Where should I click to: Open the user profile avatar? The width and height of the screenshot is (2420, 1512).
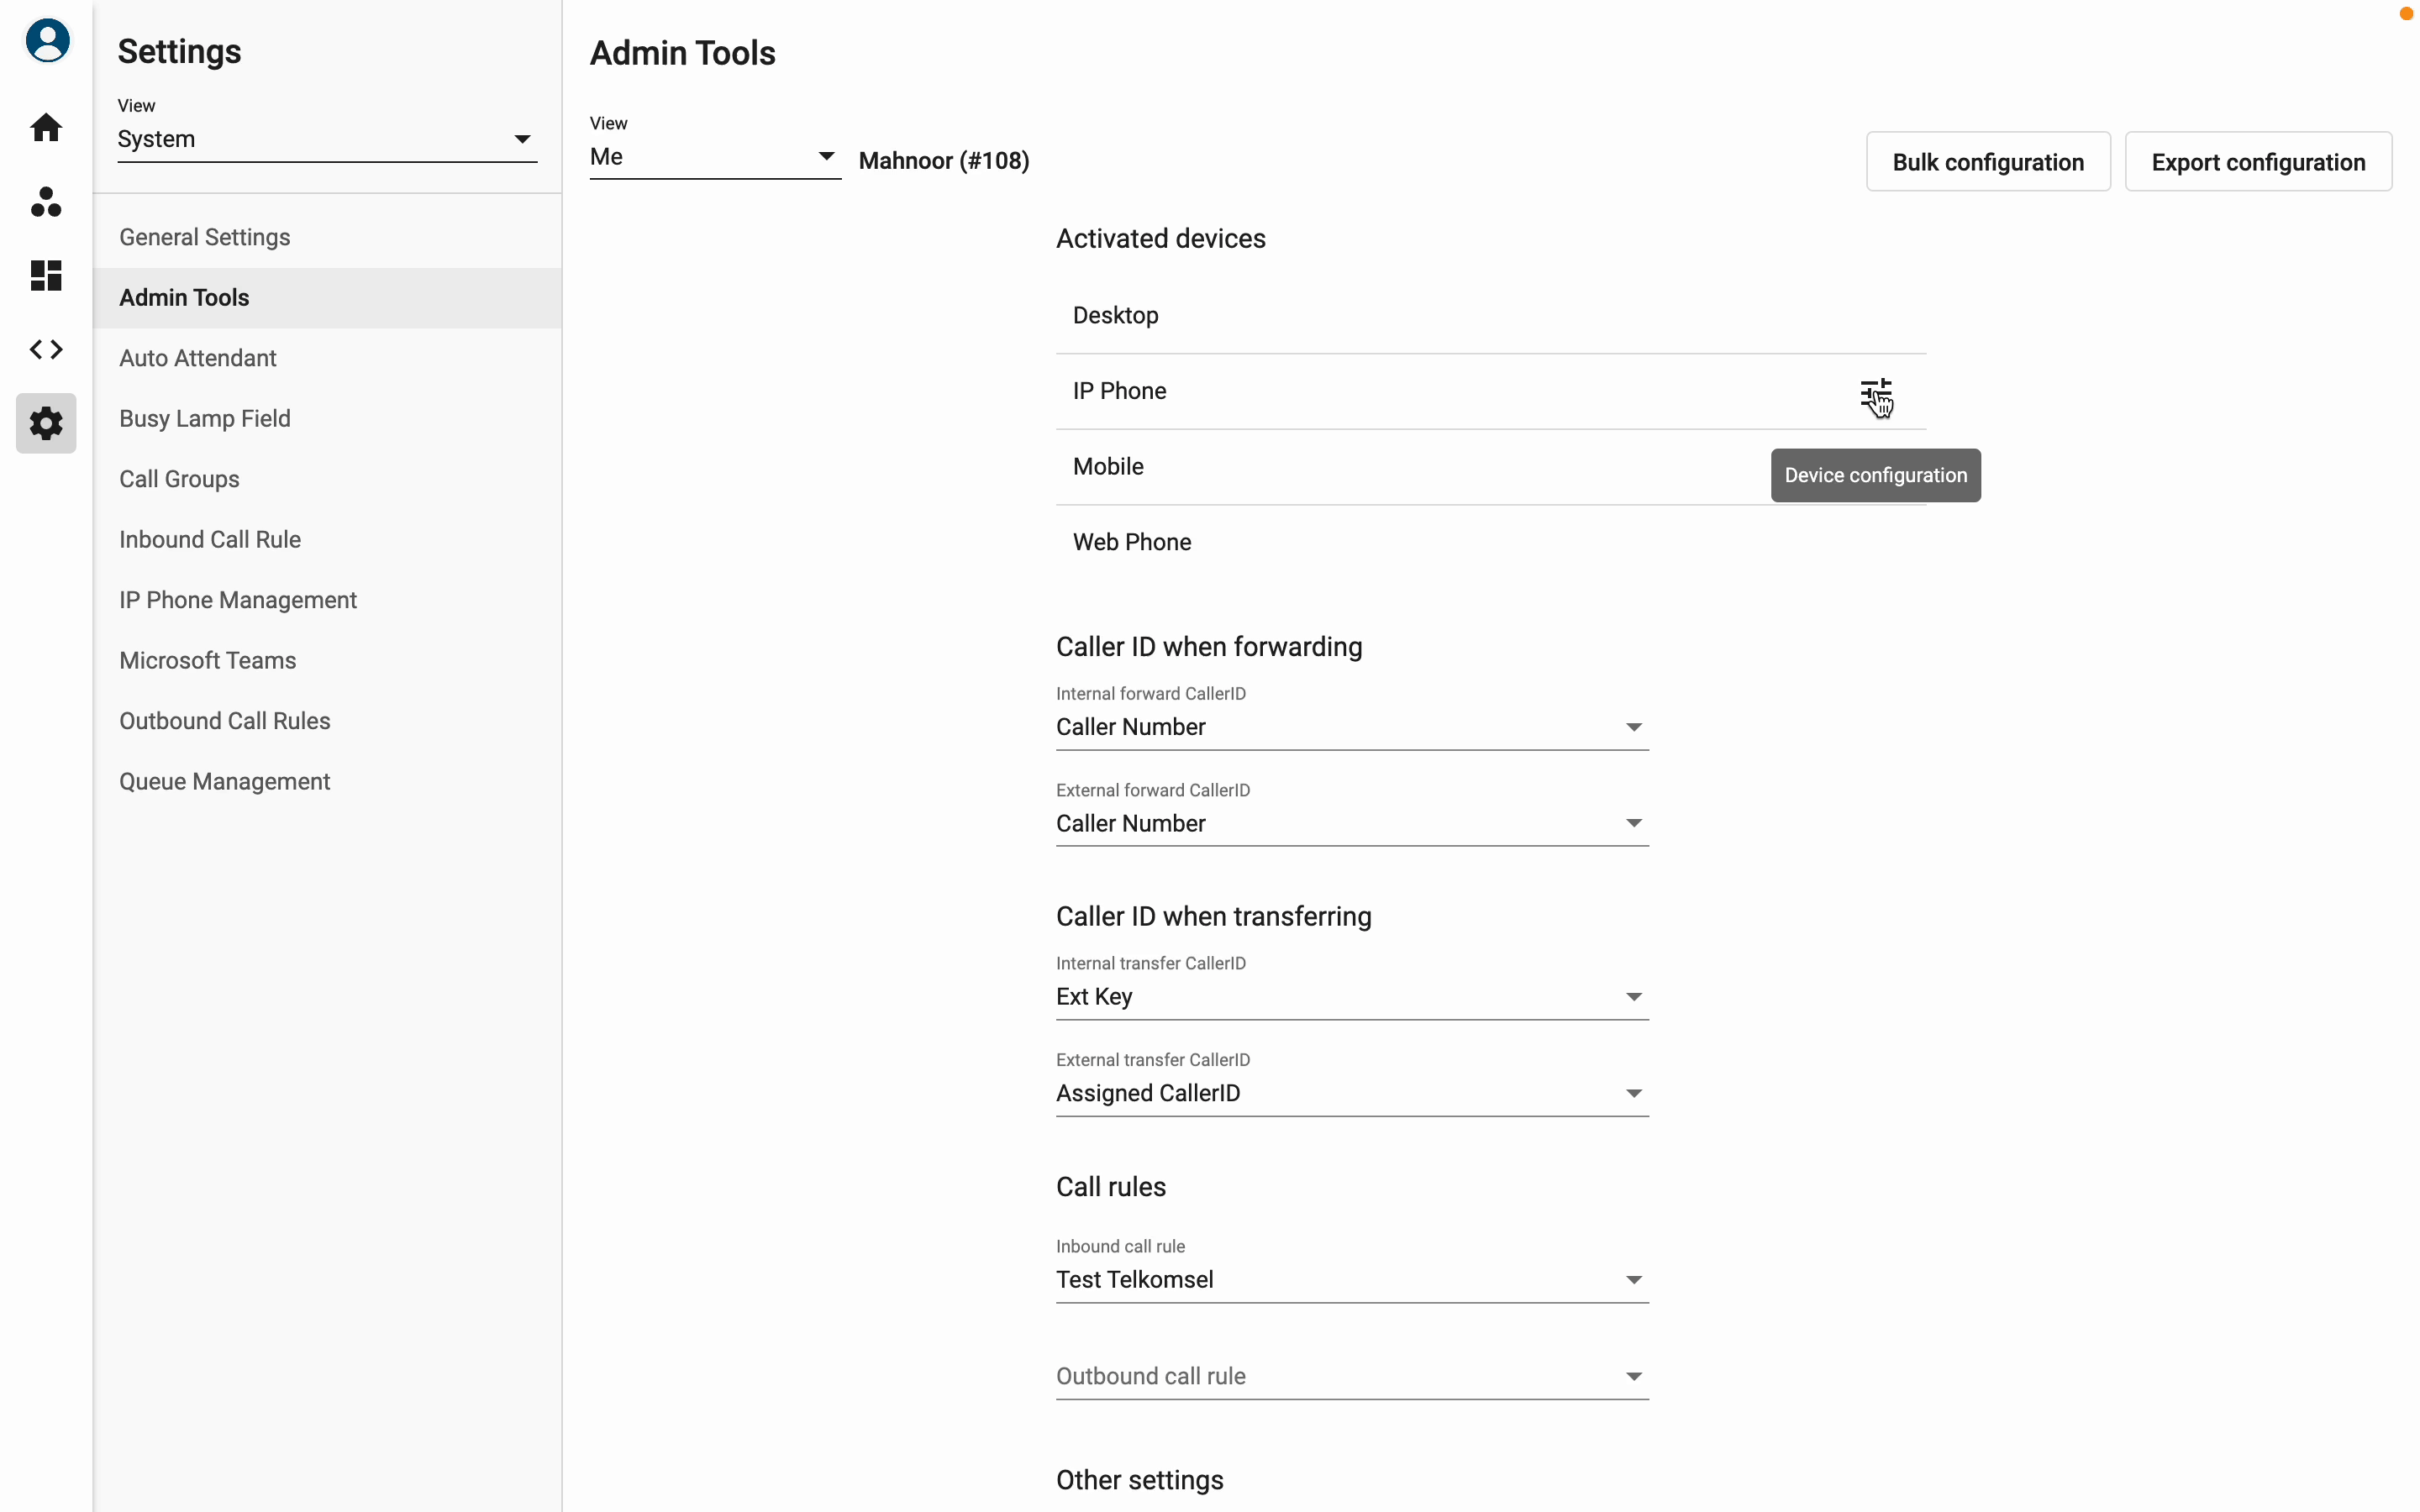coord(47,41)
